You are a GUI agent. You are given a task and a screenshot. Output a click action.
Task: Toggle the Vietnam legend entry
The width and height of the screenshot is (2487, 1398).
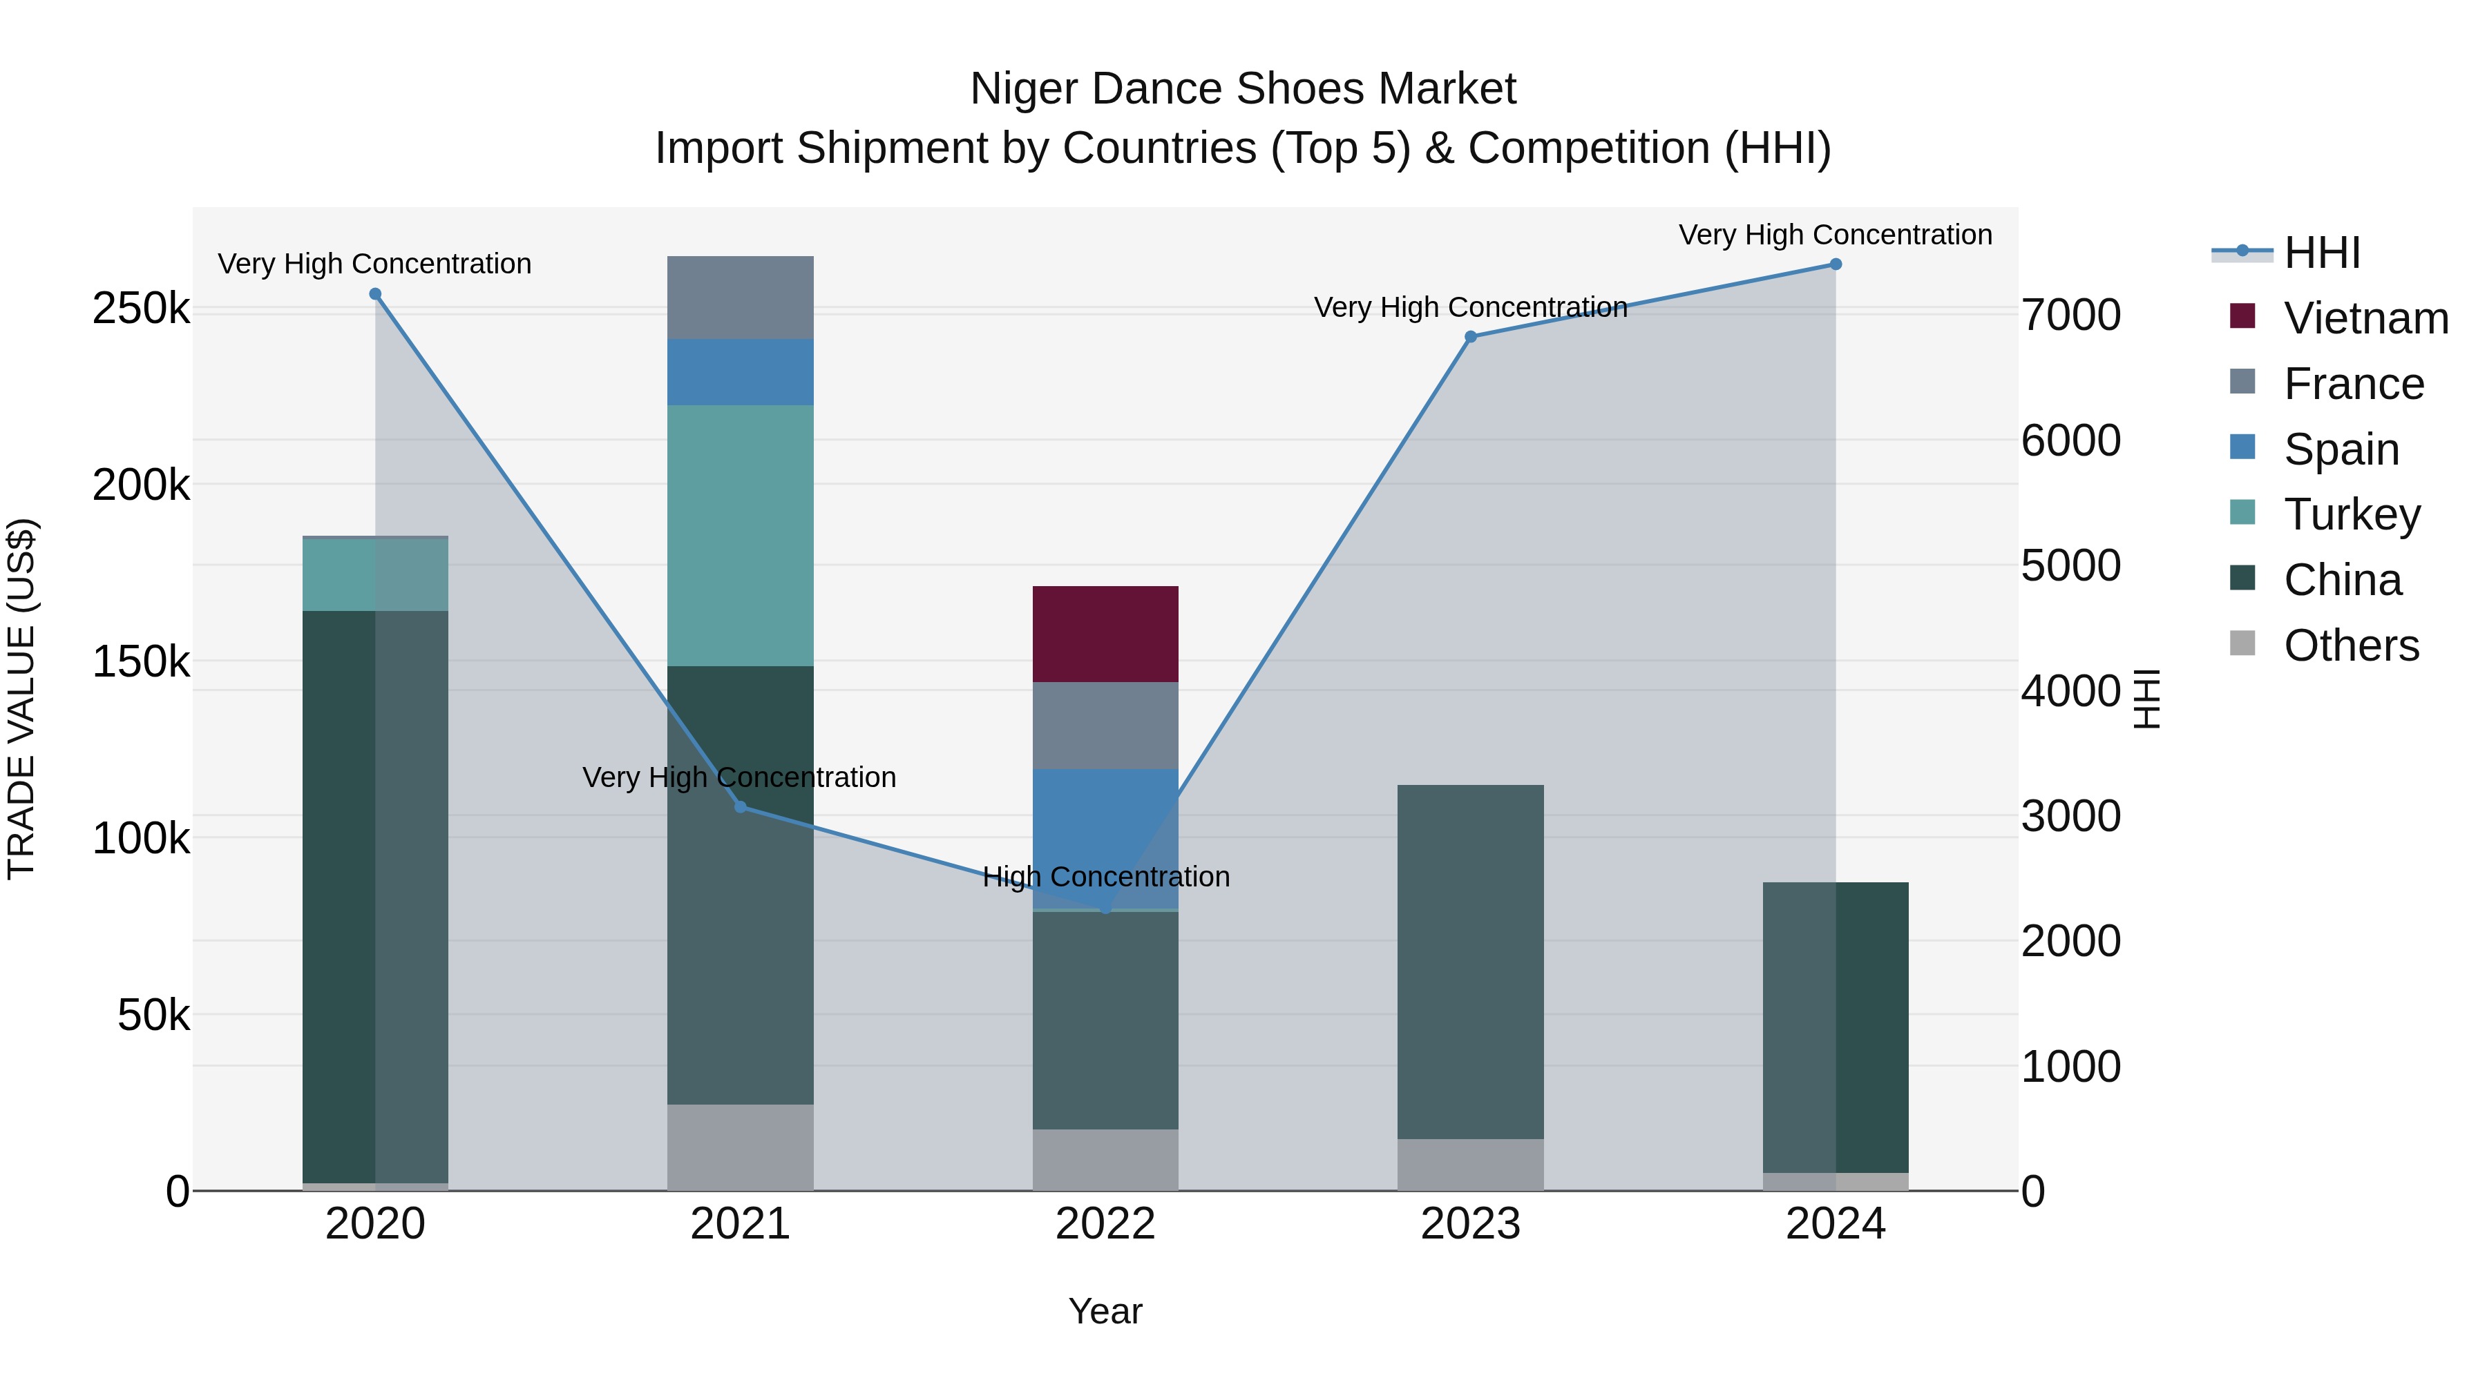coord(2338,318)
